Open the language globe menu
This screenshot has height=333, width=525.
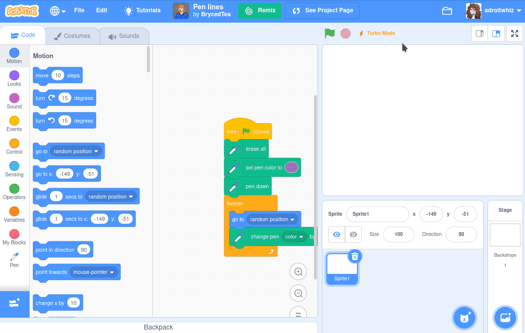coord(58,11)
